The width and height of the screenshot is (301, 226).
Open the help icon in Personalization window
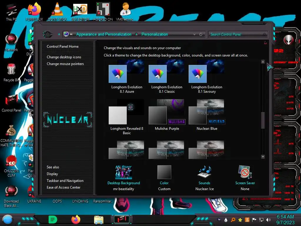pyautogui.click(x=265, y=43)
